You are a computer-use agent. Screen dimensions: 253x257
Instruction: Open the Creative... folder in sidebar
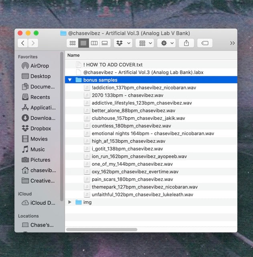pos(38,181)
